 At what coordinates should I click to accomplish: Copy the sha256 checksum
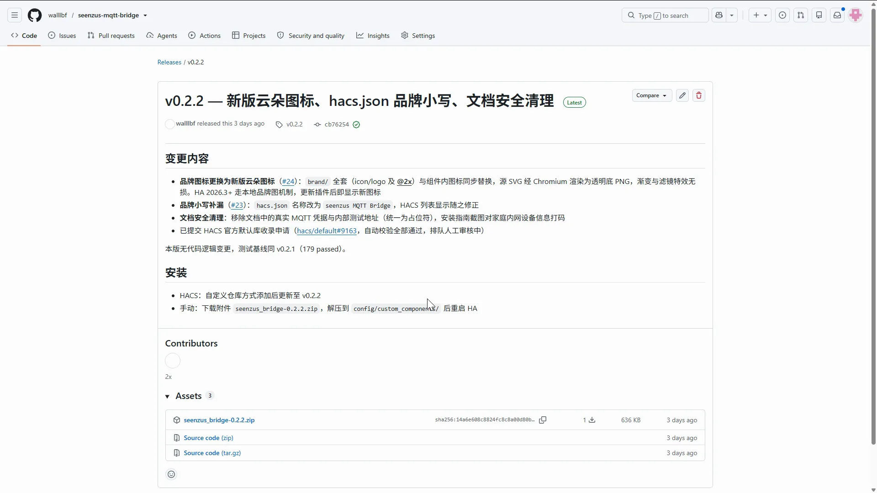[543, 420]
